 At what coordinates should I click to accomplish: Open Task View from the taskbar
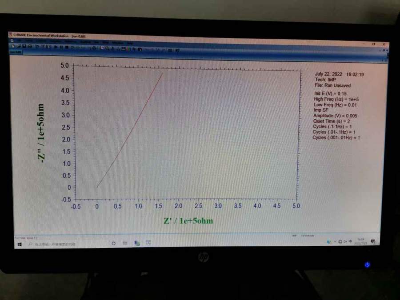[x=125, y=243]
